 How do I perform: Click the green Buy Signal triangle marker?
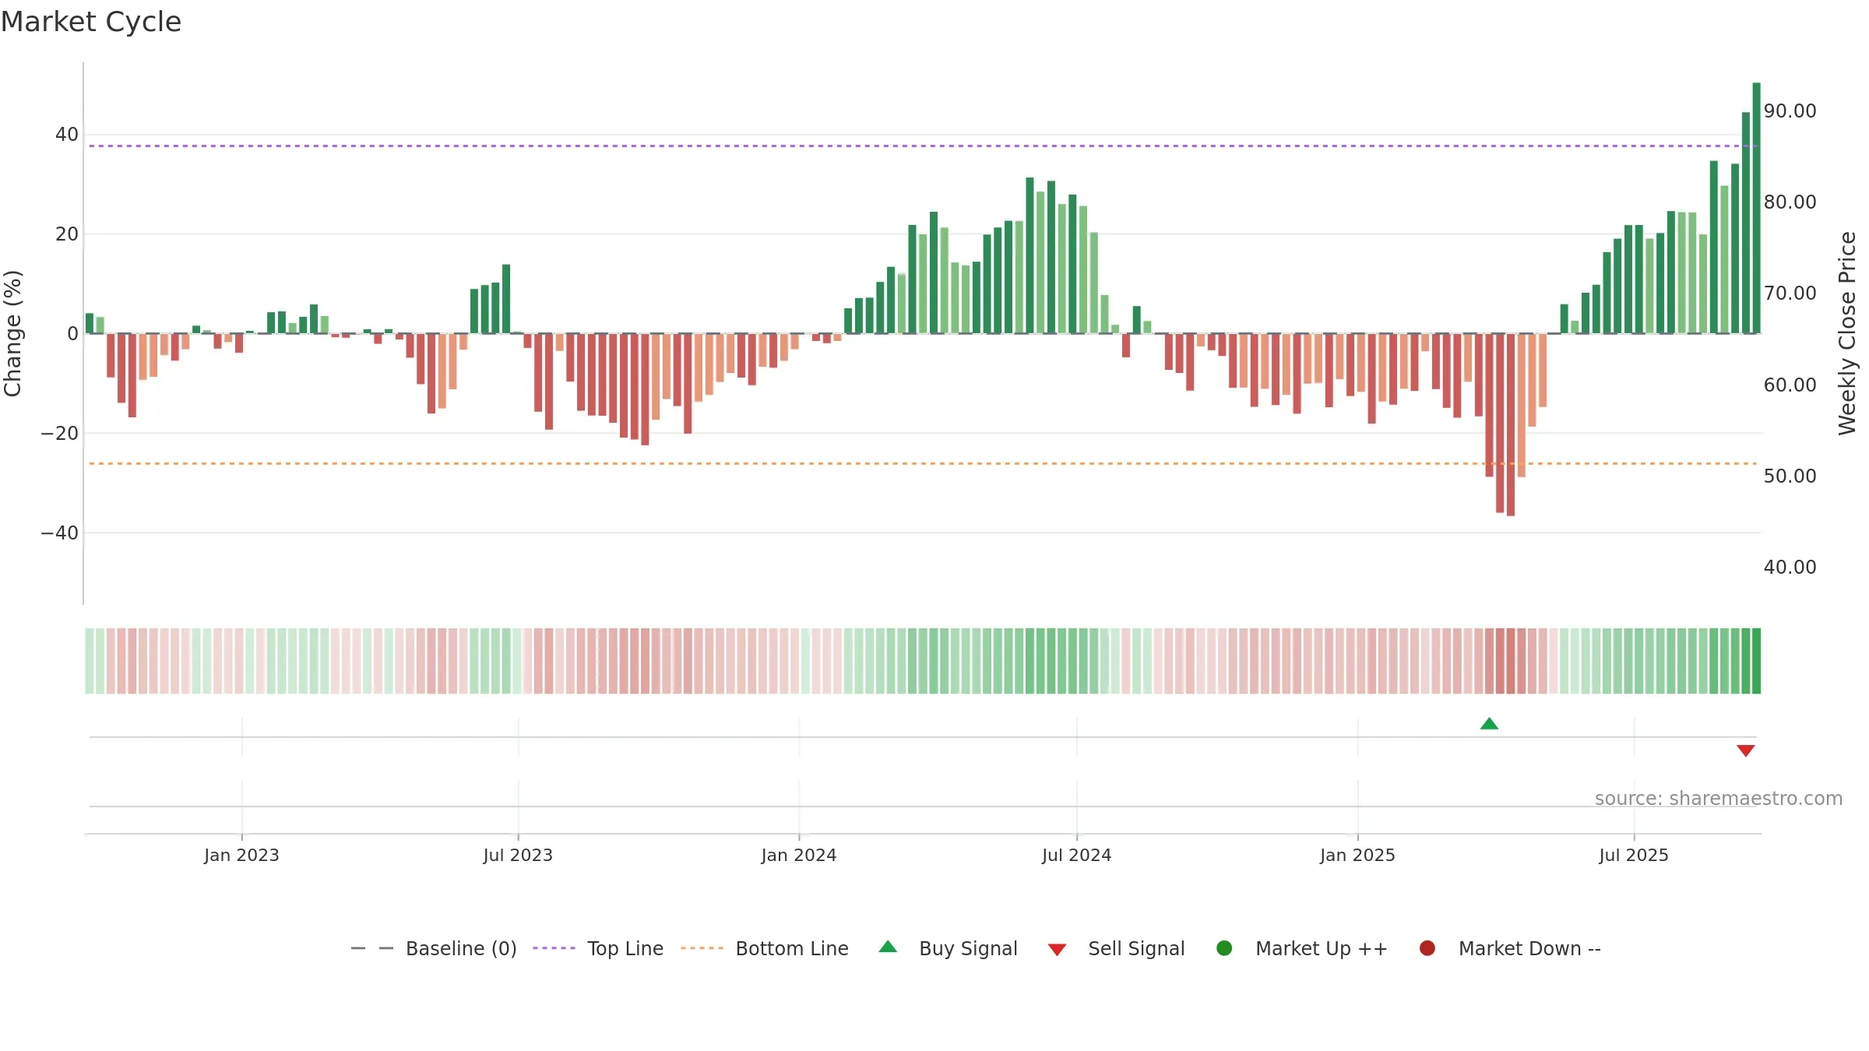1489,724
